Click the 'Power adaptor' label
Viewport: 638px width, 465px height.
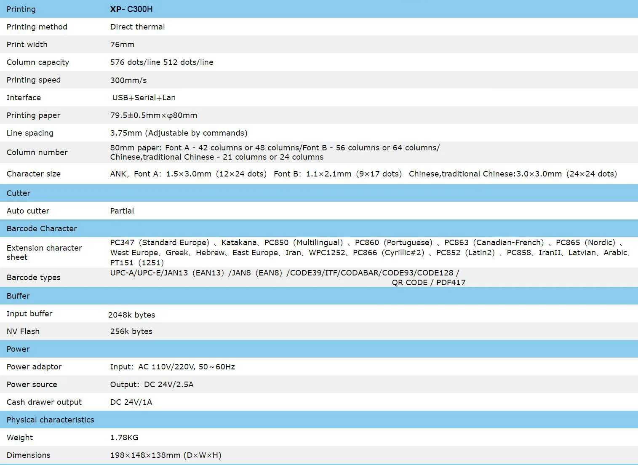point(34,367)
